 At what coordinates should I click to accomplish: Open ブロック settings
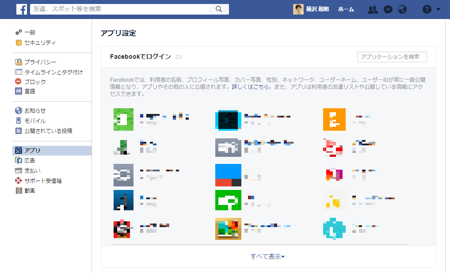[x=35, y=82]
